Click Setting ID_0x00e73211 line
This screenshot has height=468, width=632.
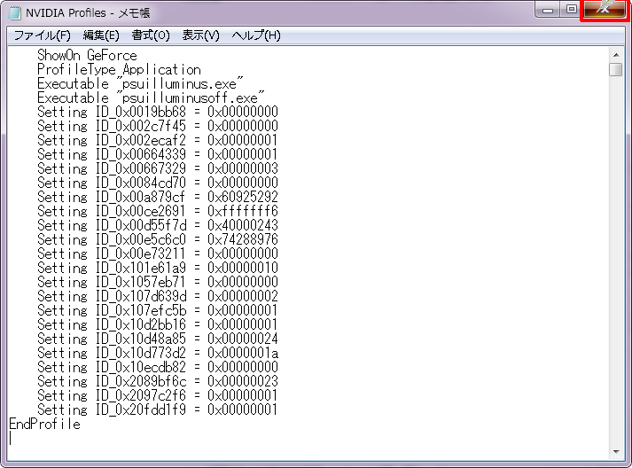(158, 253)
